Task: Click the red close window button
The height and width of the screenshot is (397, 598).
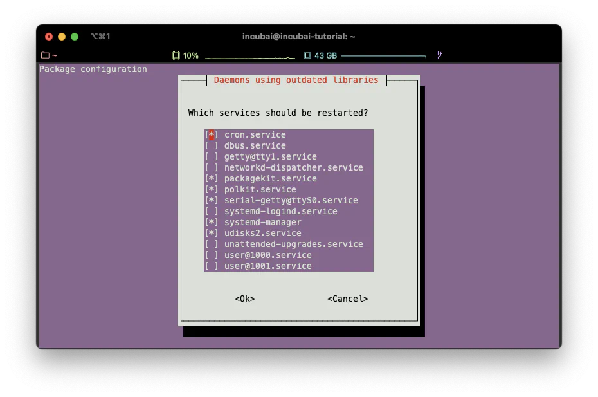Action: pyautogui.click(x=49, y=37)
